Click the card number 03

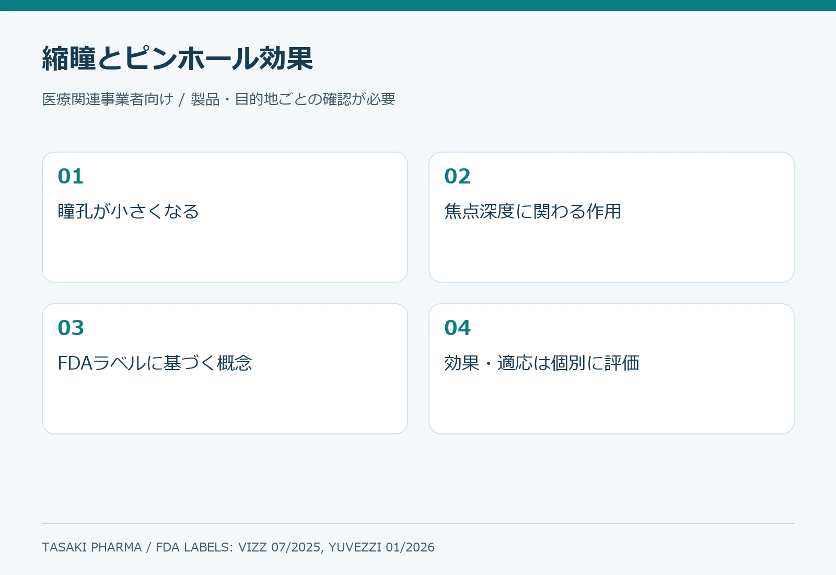(x=71, y=328)
